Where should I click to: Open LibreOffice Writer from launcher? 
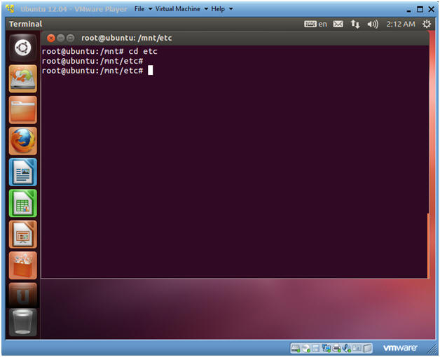[22, 172]
